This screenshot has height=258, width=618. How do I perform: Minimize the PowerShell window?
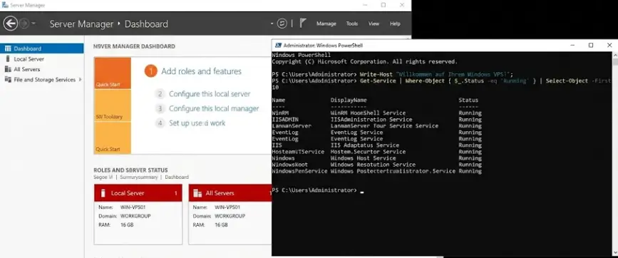[572, 46]
